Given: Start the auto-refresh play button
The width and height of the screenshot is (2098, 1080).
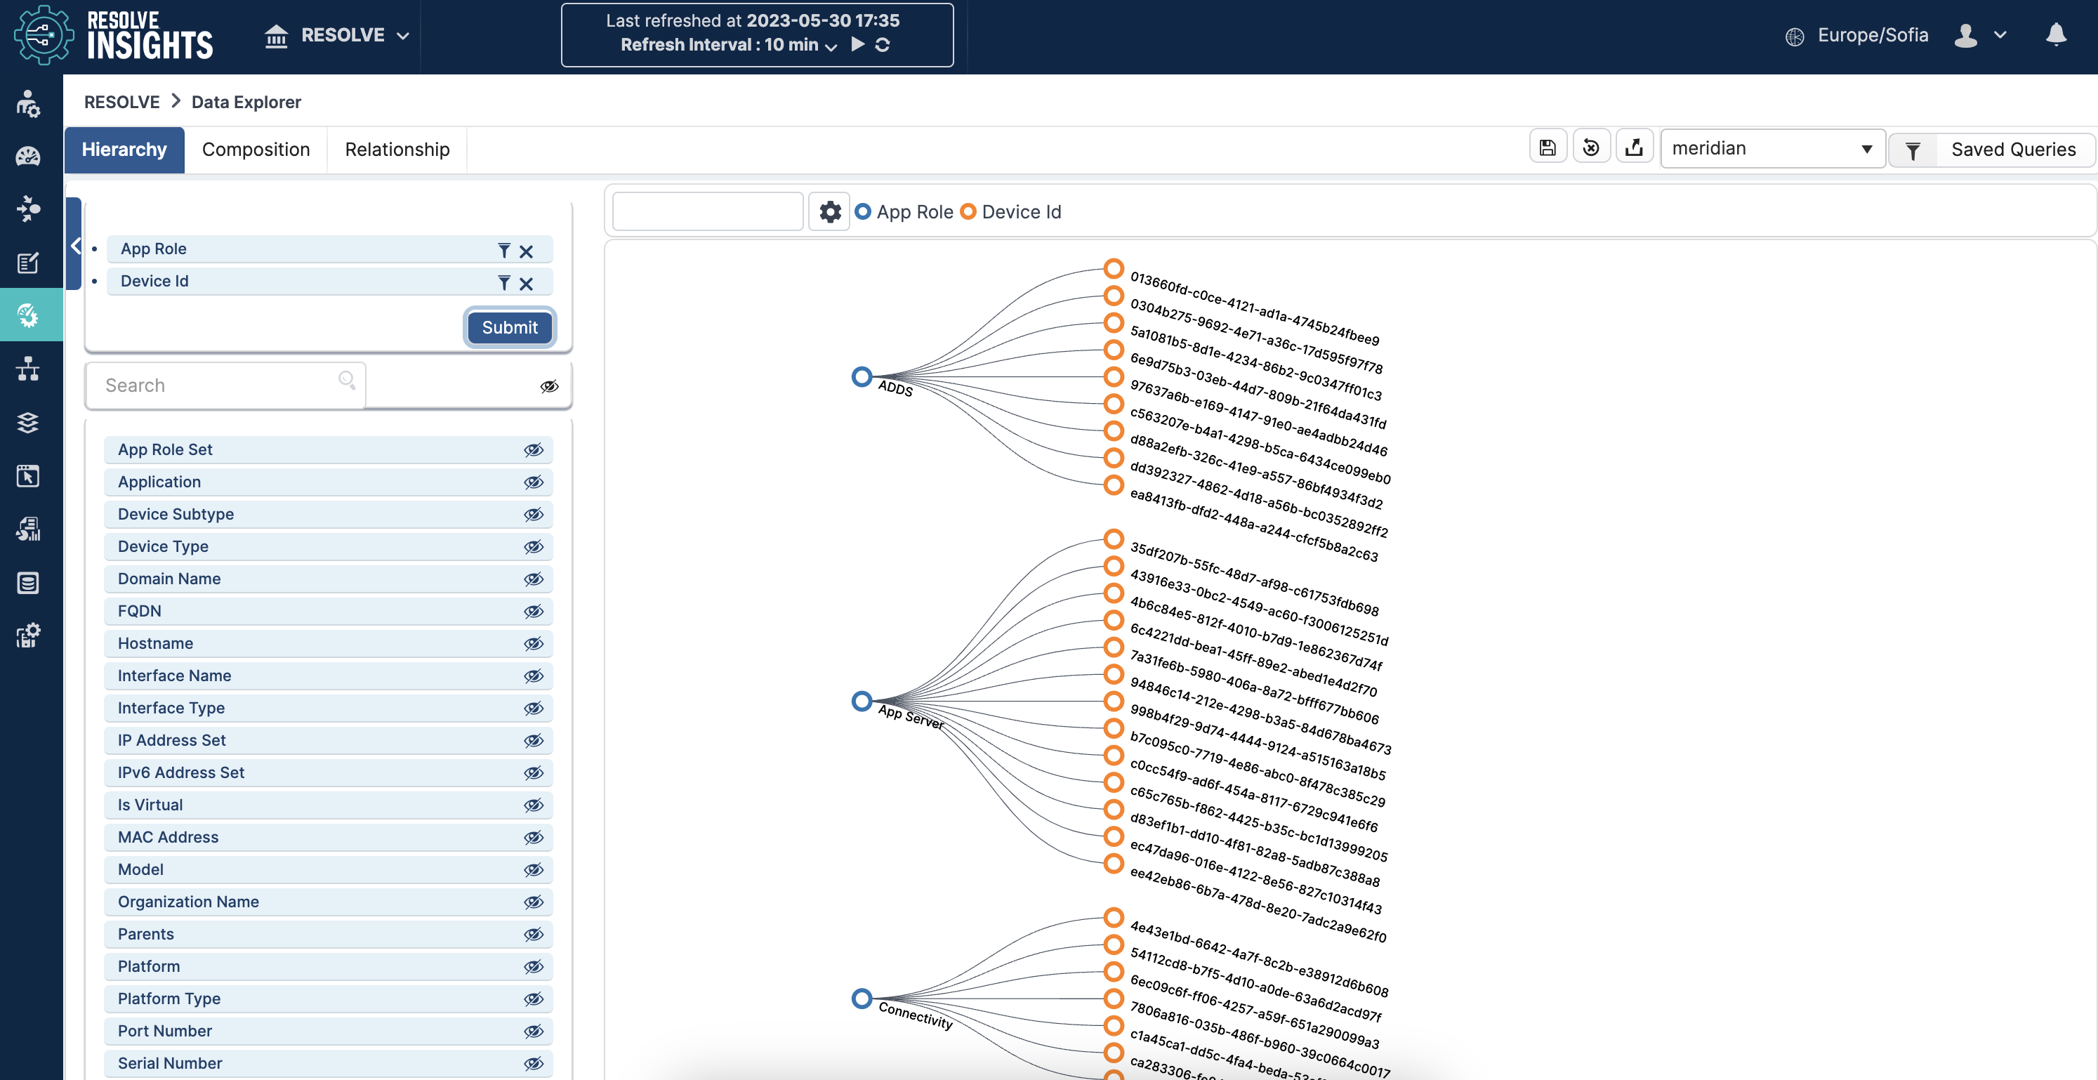Looking at the screenshot, I should pyautogui.click(x=857, y=45).
